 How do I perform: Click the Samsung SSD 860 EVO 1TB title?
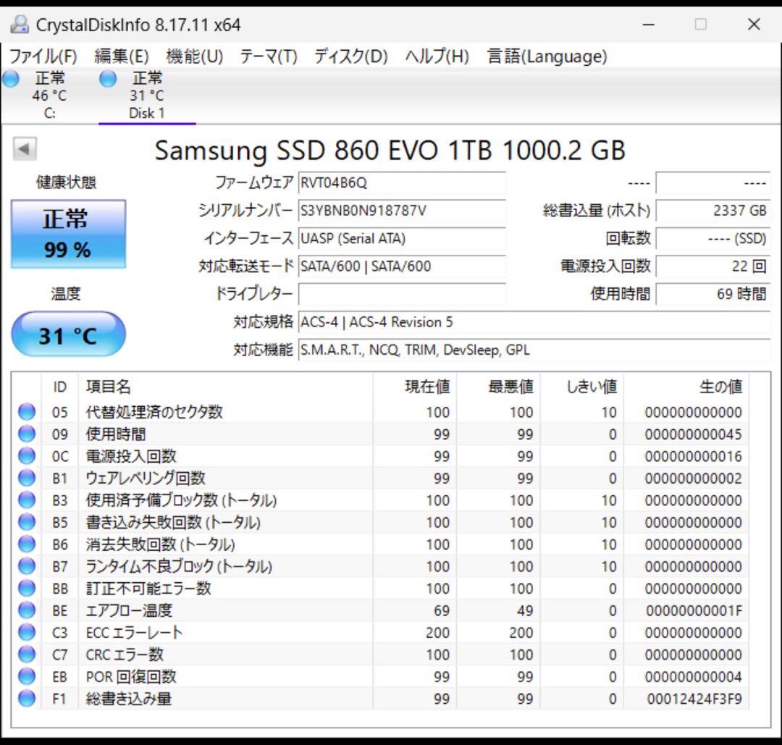coord(390,150)
